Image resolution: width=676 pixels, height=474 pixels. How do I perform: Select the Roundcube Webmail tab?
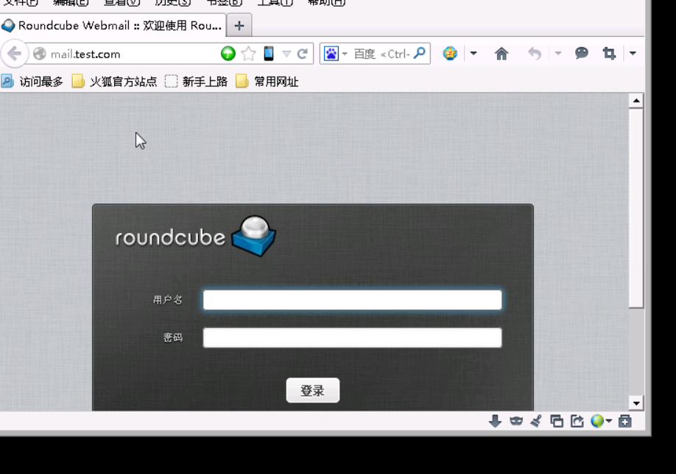tap(113, 26)
